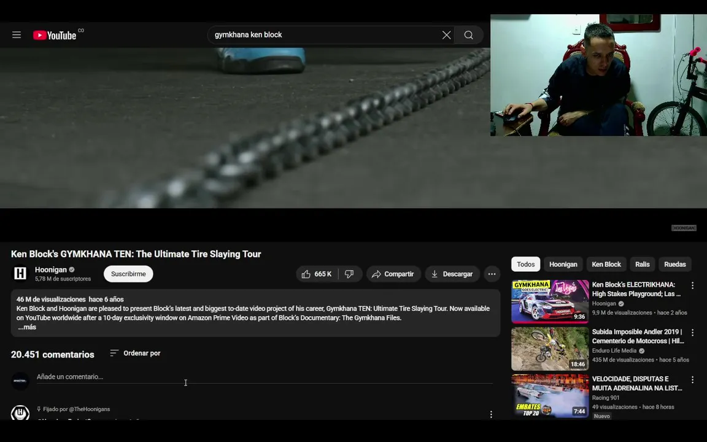Like the video with 665 K thumbs up
Image resolution: width=707 pixels, height=442 pixels.
click(x=317, y=274)
